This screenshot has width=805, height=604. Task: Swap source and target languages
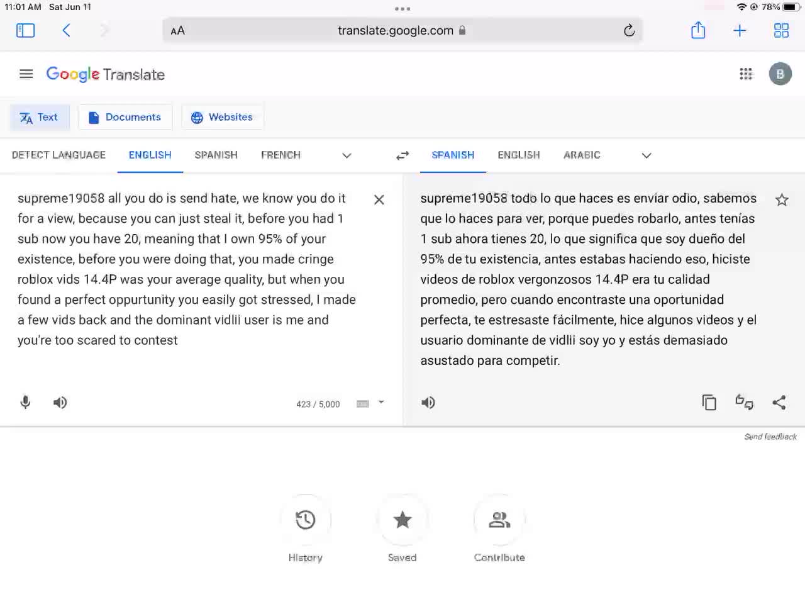[x=402, y=155]
